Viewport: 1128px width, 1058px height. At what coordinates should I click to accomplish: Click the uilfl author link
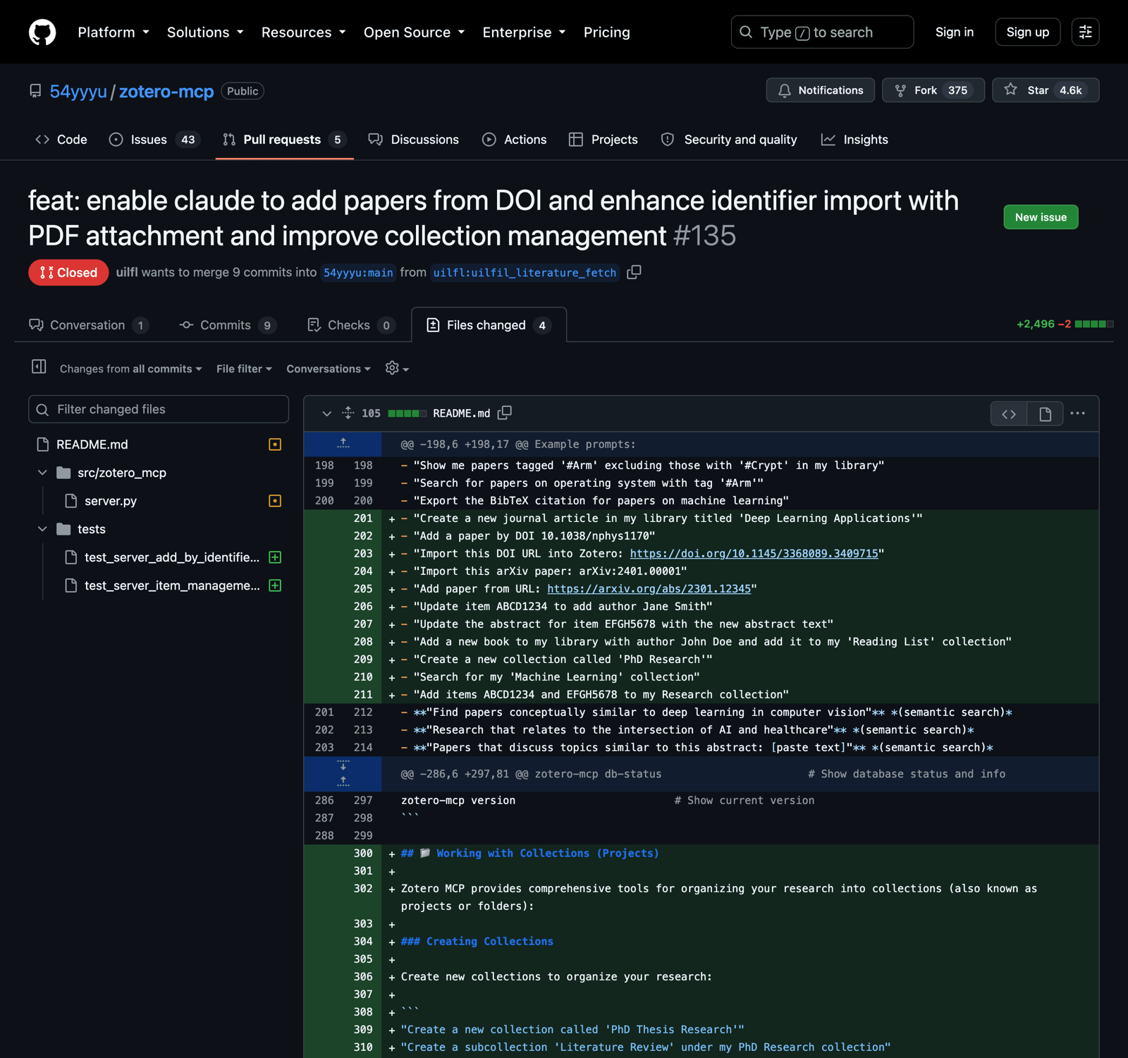(127, 272)
